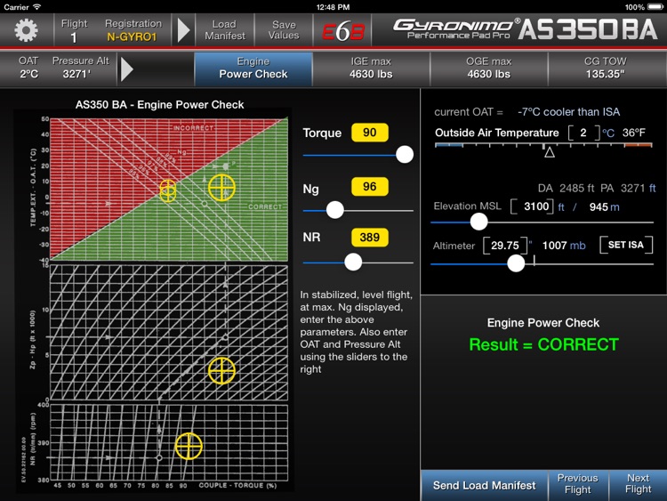Tap the 'DA 2485 ft' value
This screenshot has width=667, height=501.
pos(567,188)
